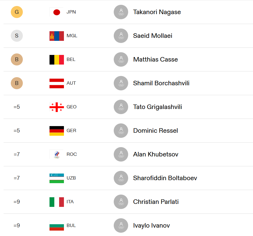Click Takanori Nagase's avatar placeholder
Viewport: 253px width, 236px height.
(x=121, y=12)
